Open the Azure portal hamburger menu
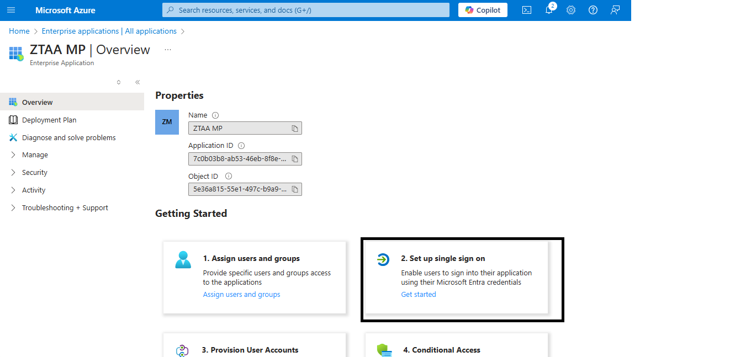 pos(11,10)
